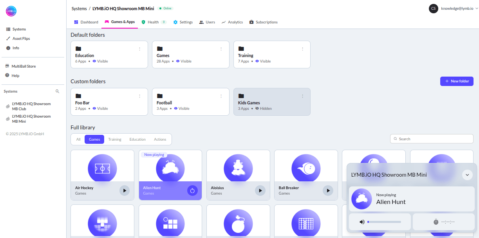Click the Alien Hunt icon in now playing panel

pos(362,199)
